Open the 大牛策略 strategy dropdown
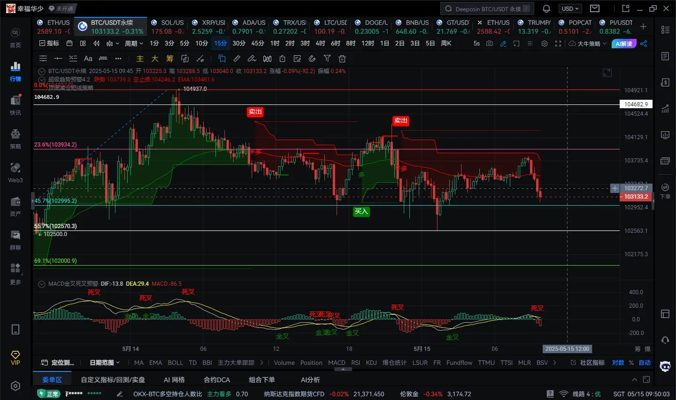This screenshot has height=400, width=676. pos(588,43)
